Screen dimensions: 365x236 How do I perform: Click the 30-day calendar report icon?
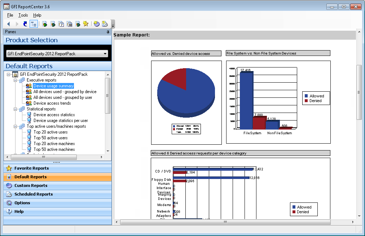click(69, 24)
